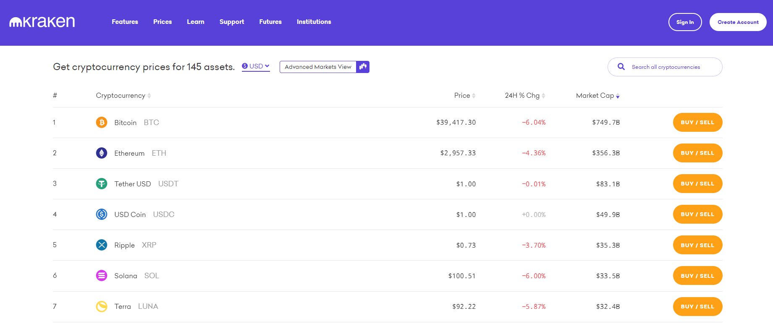Open the Support menu

pos(232,22)
